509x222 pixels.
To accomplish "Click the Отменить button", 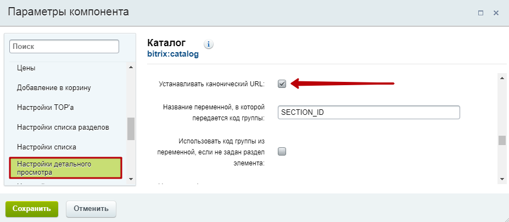I will coord(91,209).
